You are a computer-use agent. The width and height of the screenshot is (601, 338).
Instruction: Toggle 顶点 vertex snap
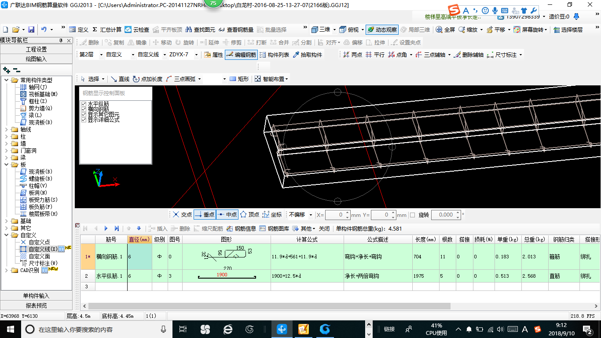[249, 215]
